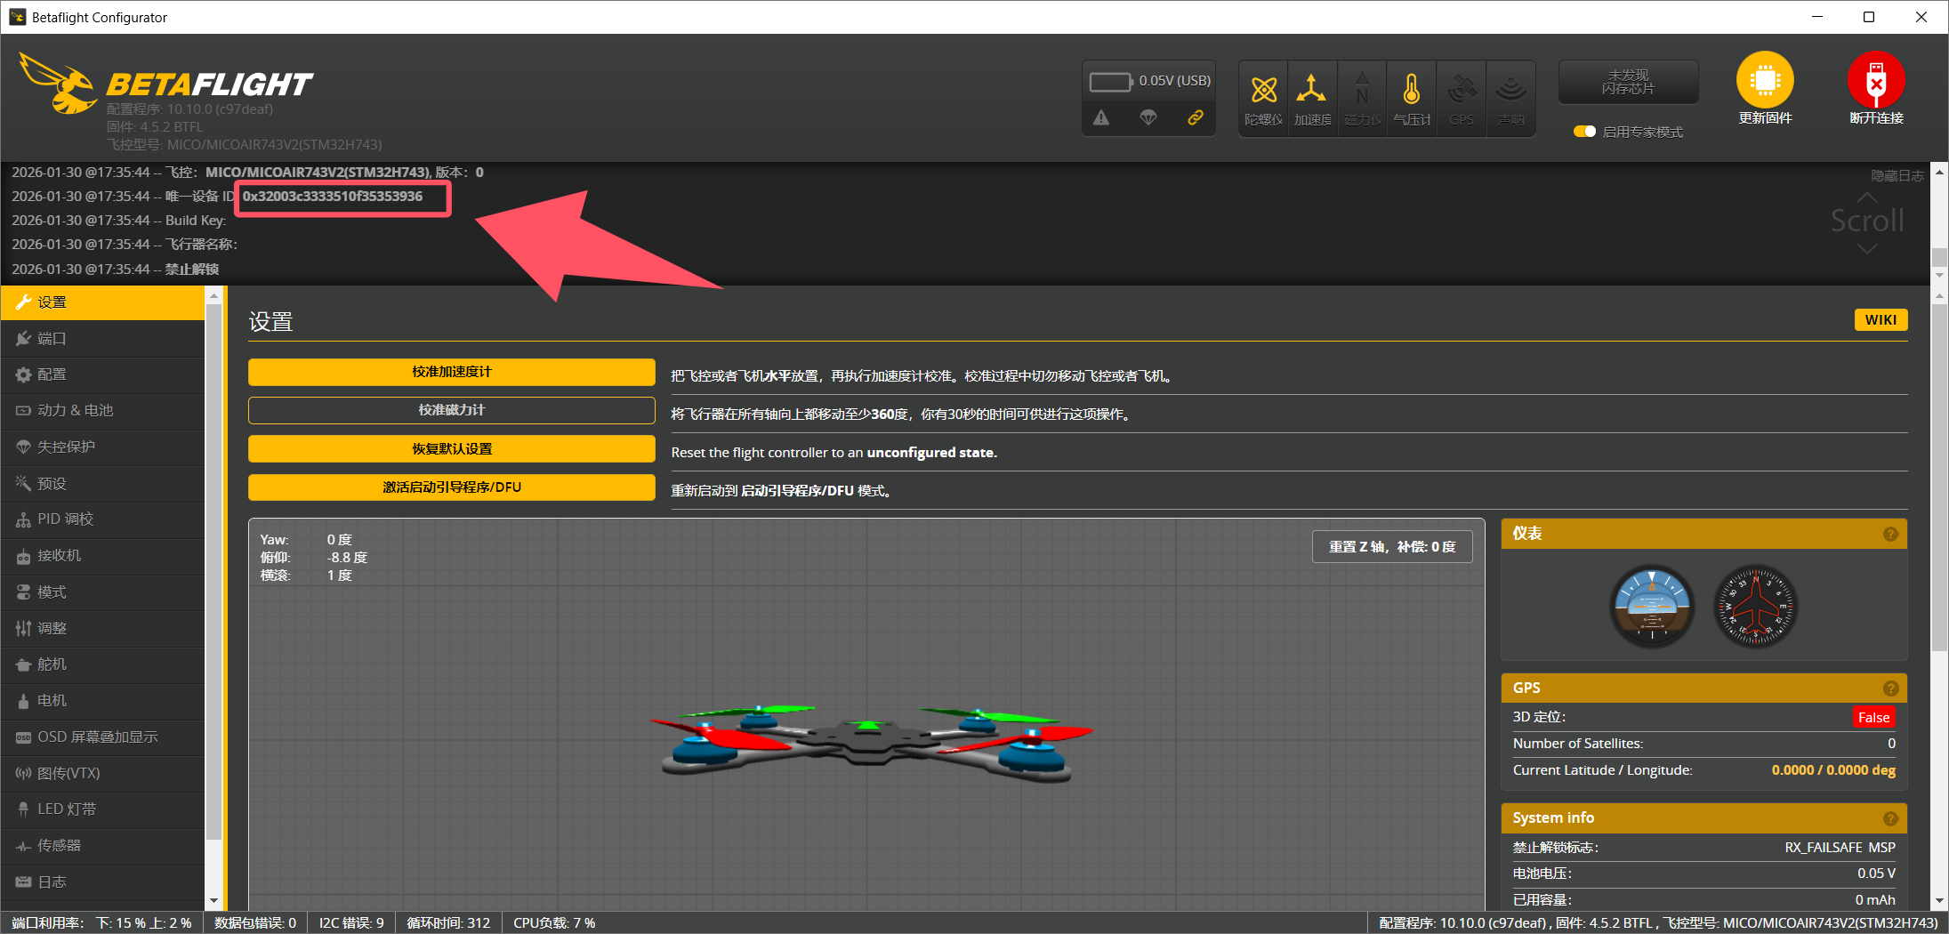This screenshot has width=1949, height=934.
Task: Hide the log panel
Action: [x=1897, y=176]
